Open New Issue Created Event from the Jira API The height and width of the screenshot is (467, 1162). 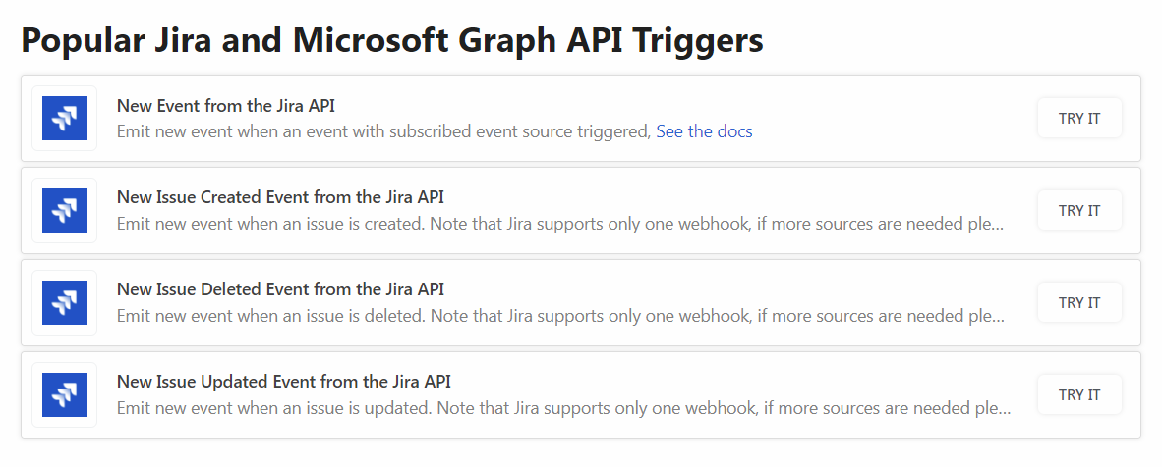(x=280, y=197)
